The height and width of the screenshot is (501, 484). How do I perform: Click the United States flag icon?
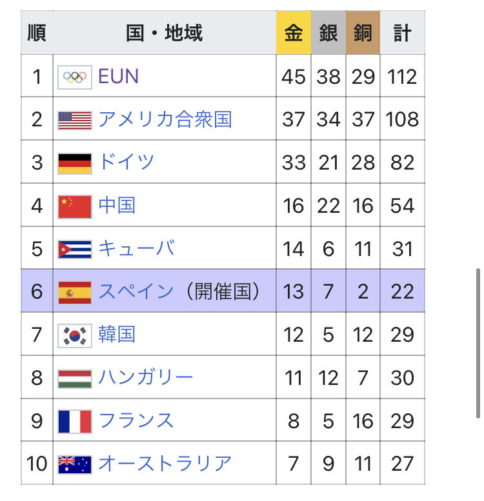75,120
